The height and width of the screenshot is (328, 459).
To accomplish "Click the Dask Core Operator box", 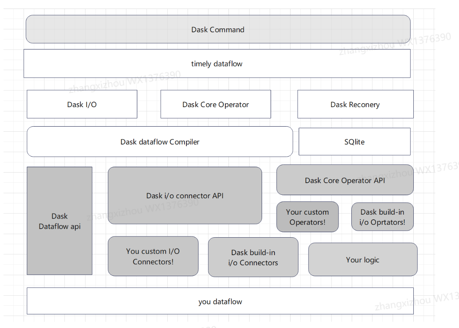I will tap(216, 104).
